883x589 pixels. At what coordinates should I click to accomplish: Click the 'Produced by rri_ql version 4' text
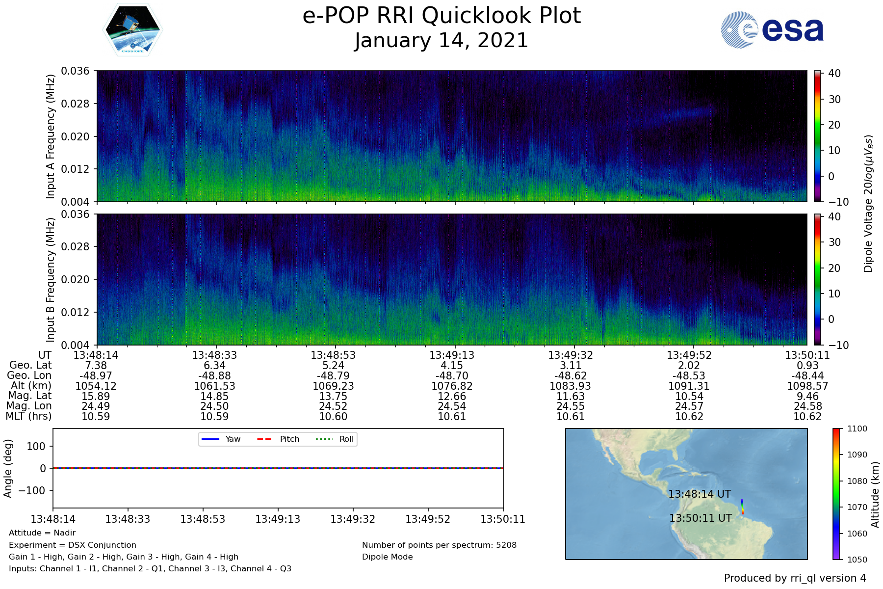pos(795,578)
